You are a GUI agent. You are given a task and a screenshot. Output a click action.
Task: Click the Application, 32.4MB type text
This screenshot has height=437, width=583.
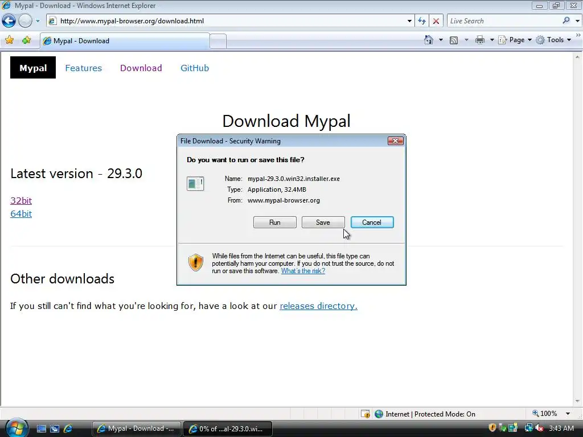[x=277, y=189]
